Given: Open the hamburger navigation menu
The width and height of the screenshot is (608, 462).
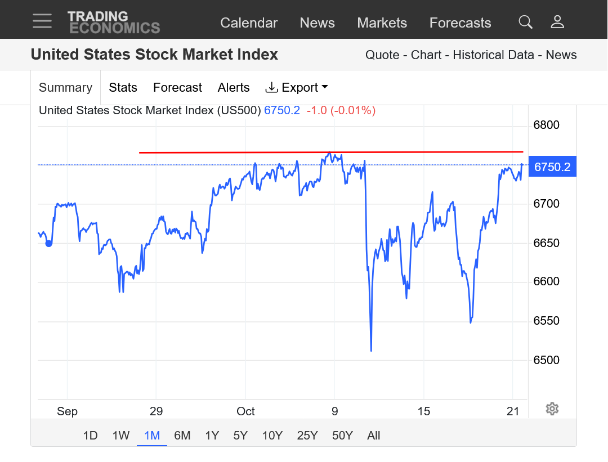Looking at the screenshot, I should (x=42, y=21).
